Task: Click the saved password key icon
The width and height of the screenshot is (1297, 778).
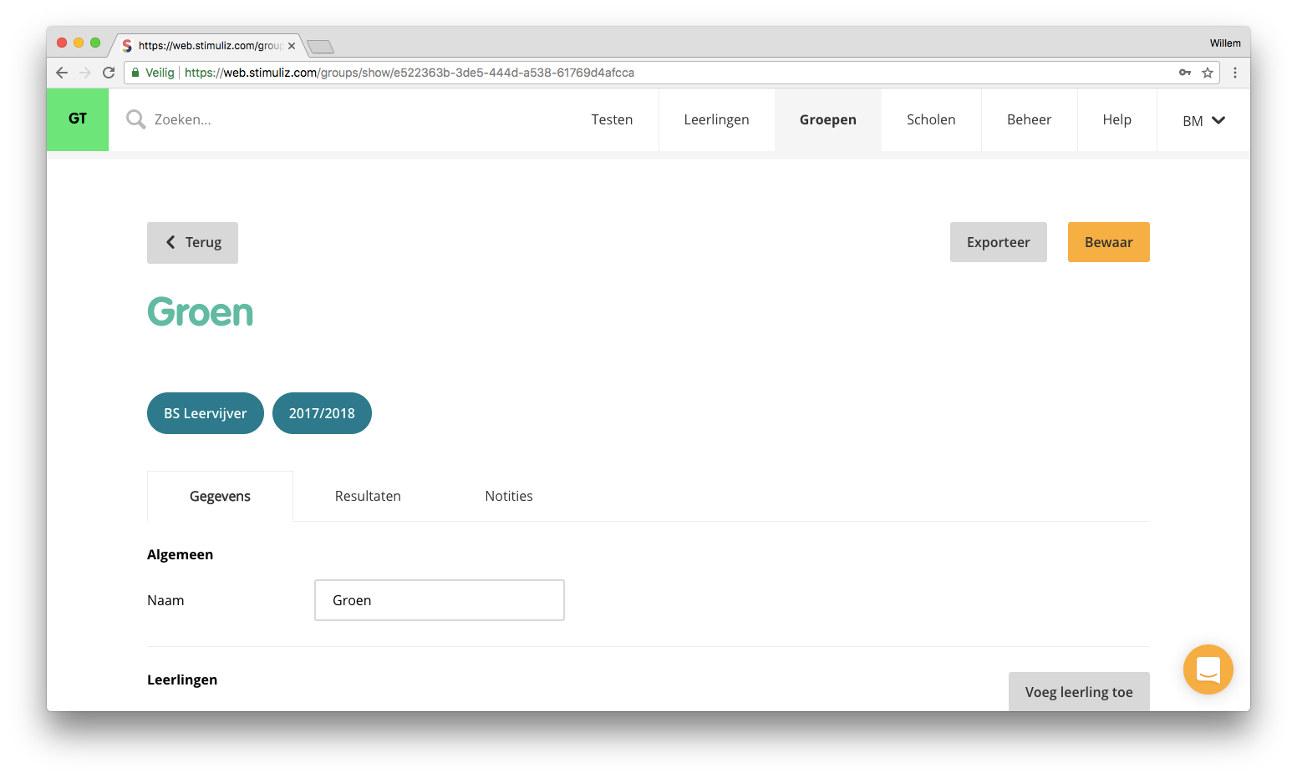Action: pos(1185,73)
